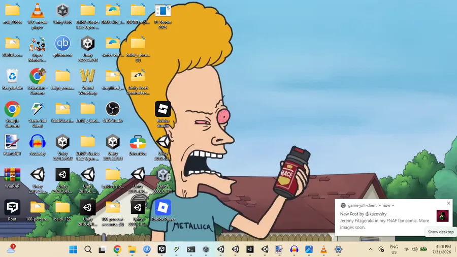
Task: Open Roblox Player desktop shortcut
Action: point(162,210)
